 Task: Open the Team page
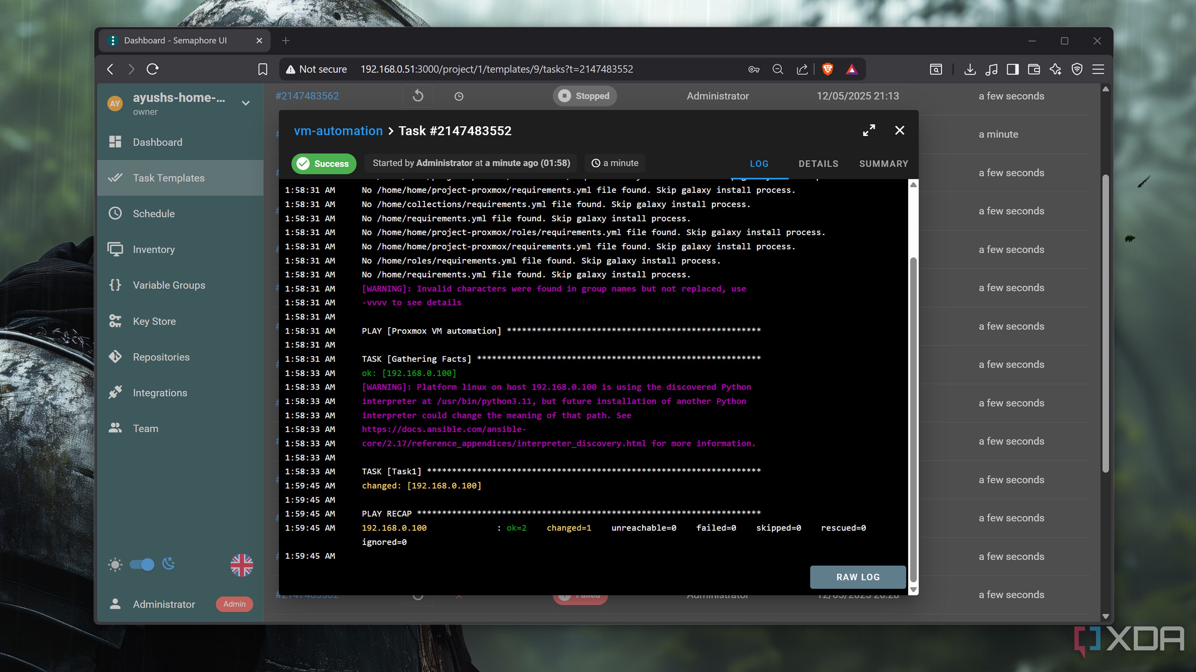tap(180, 428)
